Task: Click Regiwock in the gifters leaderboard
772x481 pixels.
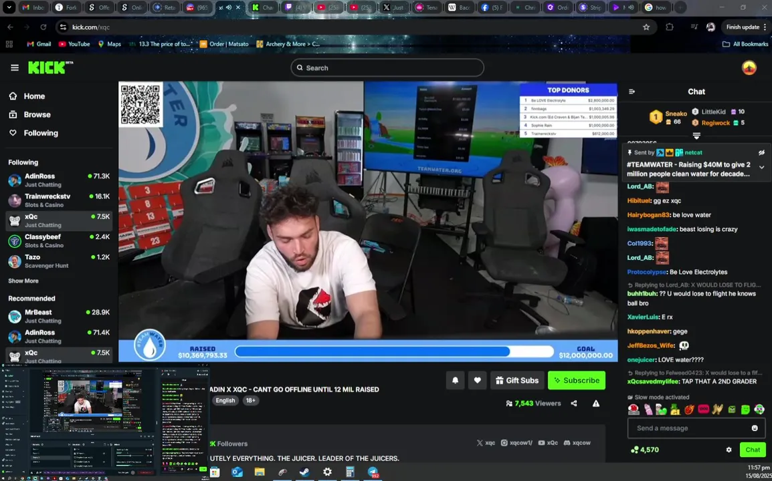Action: 715,122
